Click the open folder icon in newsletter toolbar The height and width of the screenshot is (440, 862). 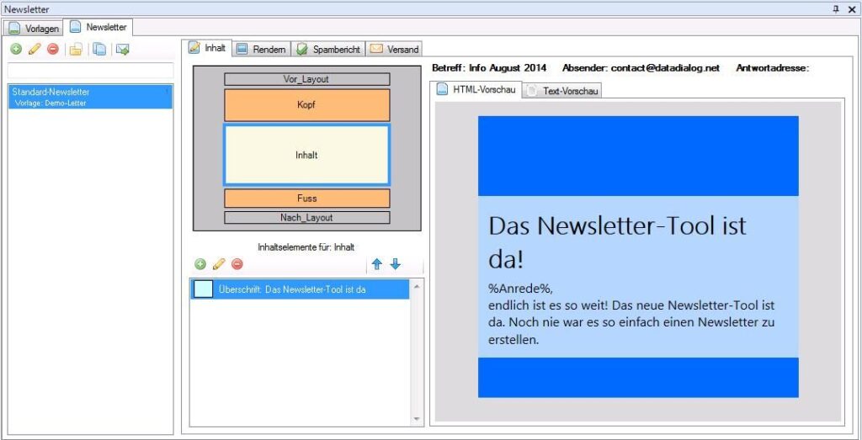click(x=76, y=50)
